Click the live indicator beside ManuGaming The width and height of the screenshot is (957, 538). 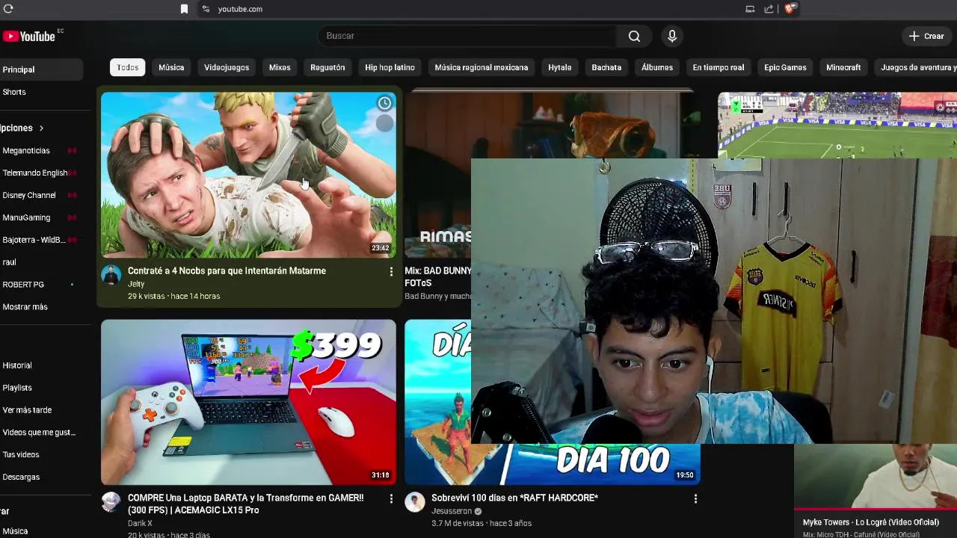pos(73,217)
